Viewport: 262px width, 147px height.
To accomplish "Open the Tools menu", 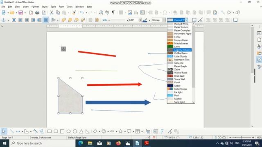I will click(x=70, y=7).
